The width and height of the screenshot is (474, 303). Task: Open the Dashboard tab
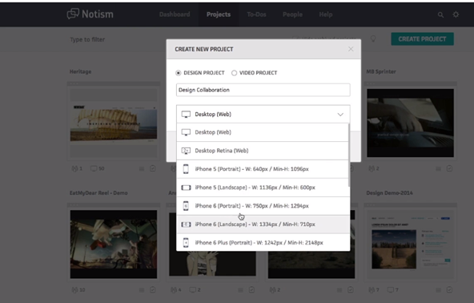coord(175,14)
